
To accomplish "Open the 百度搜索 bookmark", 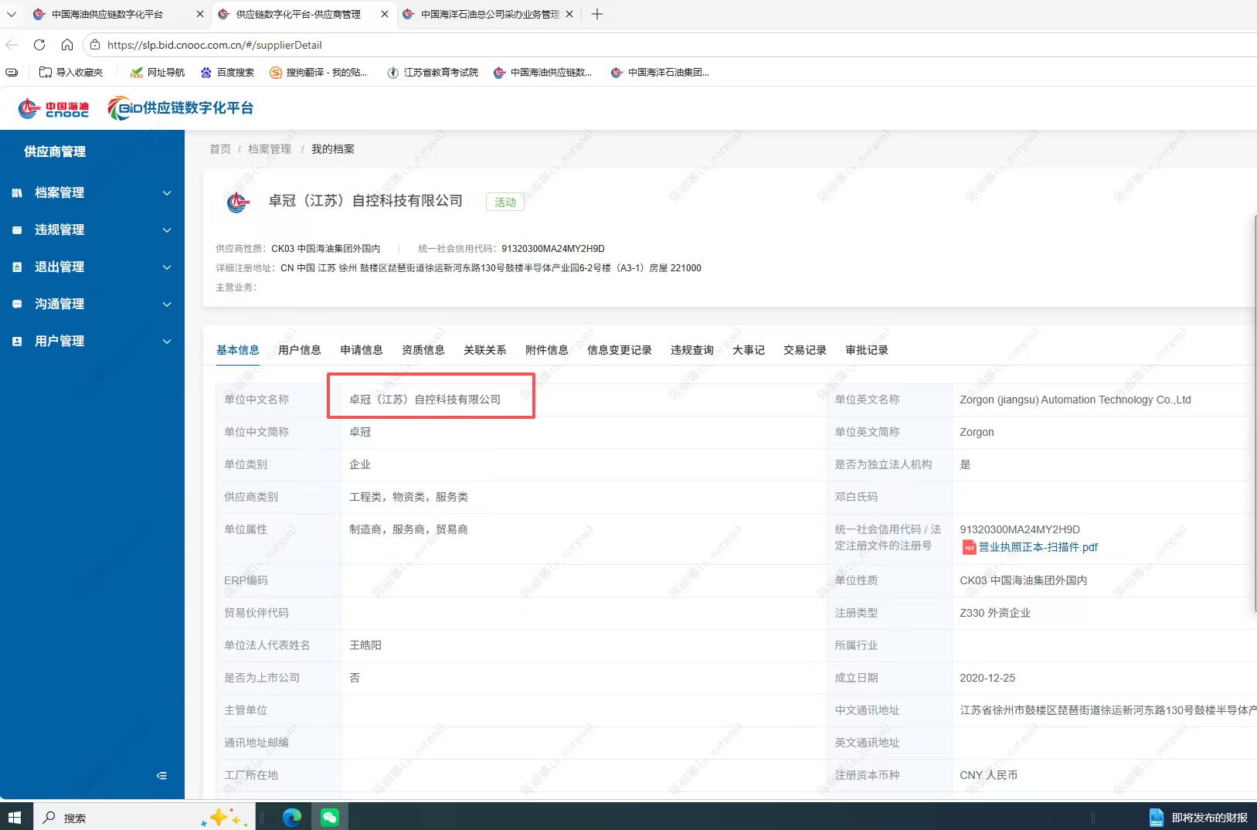I will (227, 72).
